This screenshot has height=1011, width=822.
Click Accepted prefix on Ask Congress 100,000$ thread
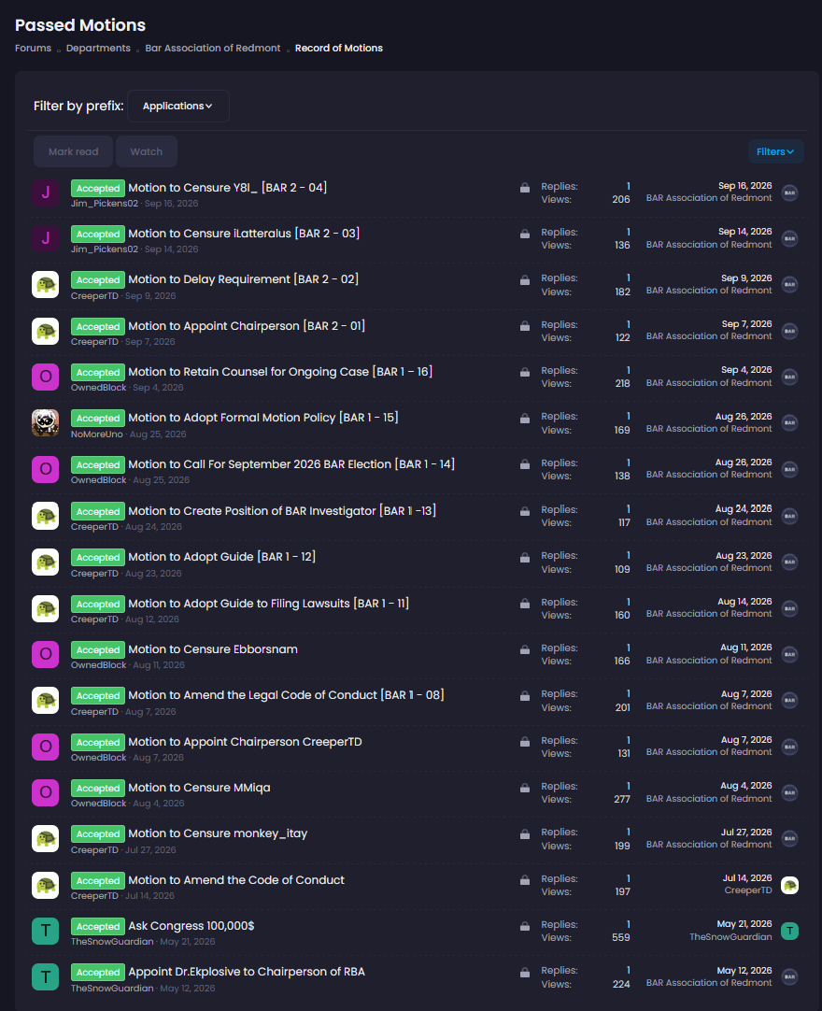click(98, 927)
